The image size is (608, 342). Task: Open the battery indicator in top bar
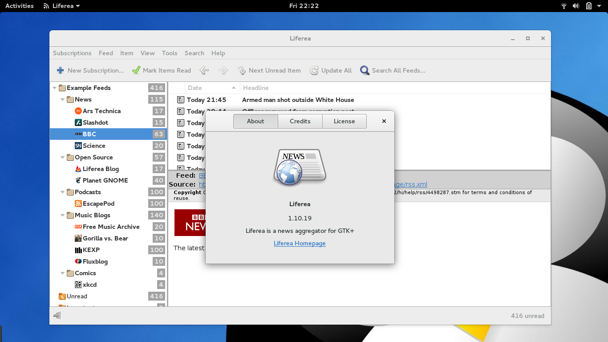(589, 6)
